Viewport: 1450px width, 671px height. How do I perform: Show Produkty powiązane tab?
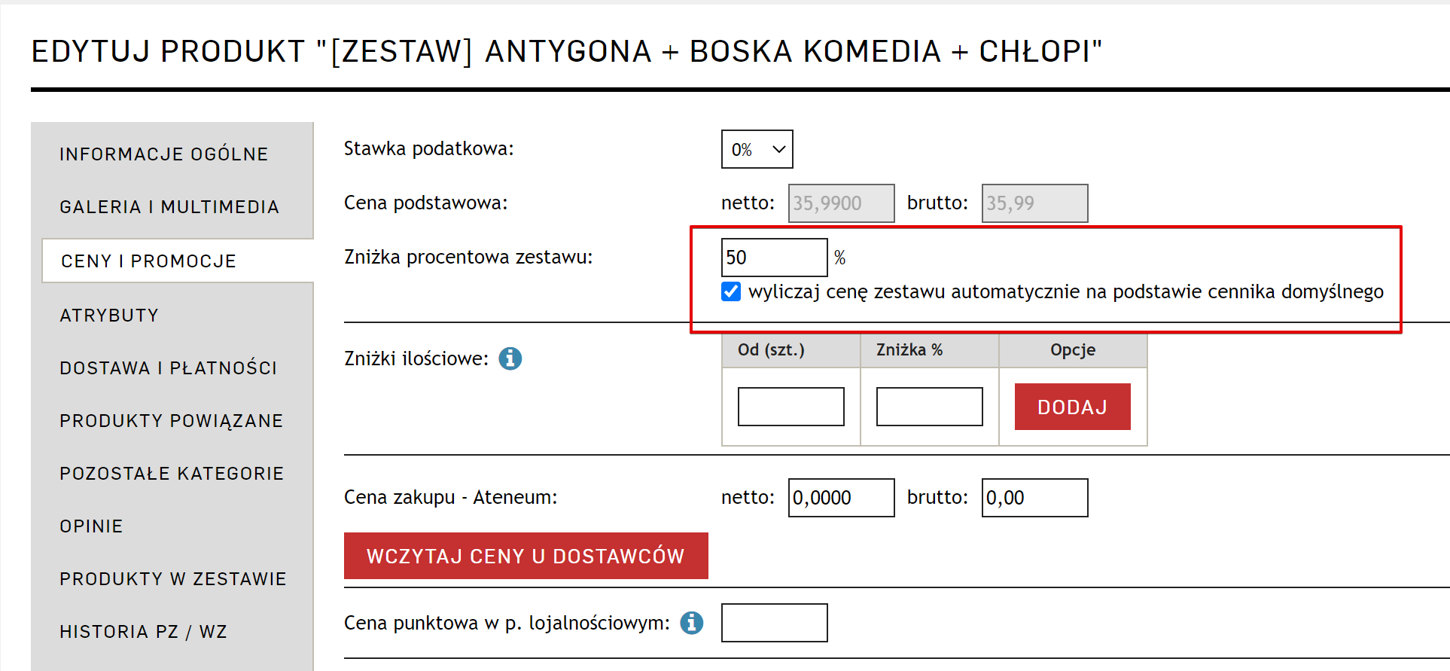[172, 421]
